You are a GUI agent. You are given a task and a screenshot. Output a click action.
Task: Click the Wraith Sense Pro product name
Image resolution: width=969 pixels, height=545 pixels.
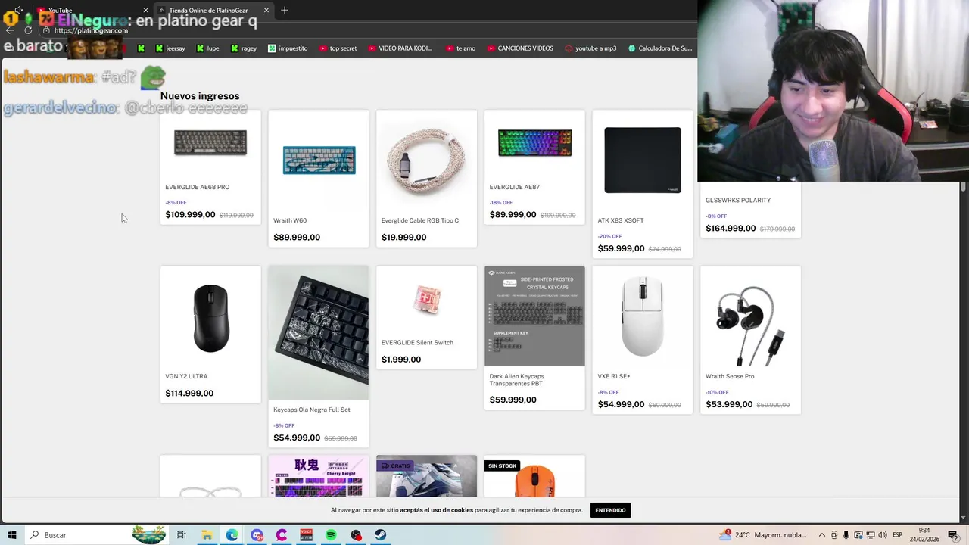[x=730, y=376]
